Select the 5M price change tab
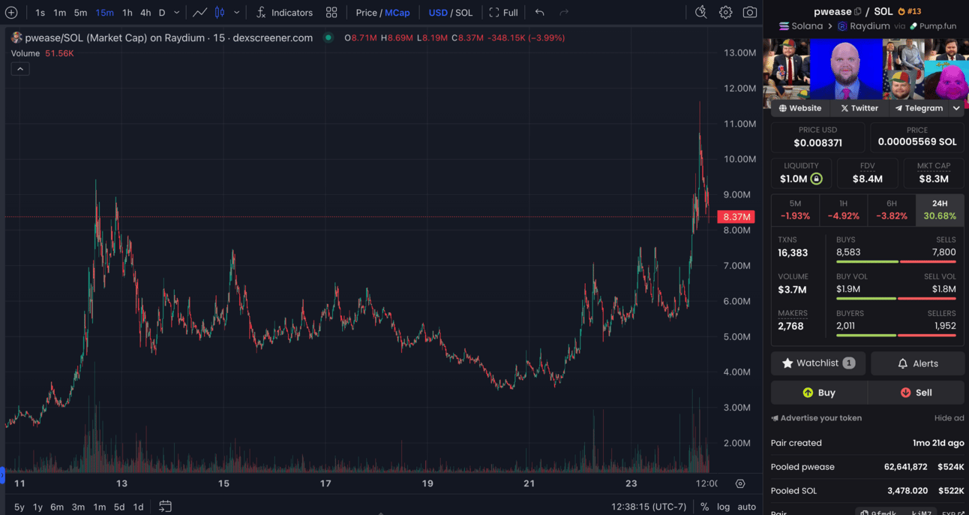969x515 pixels. (795, 209)
